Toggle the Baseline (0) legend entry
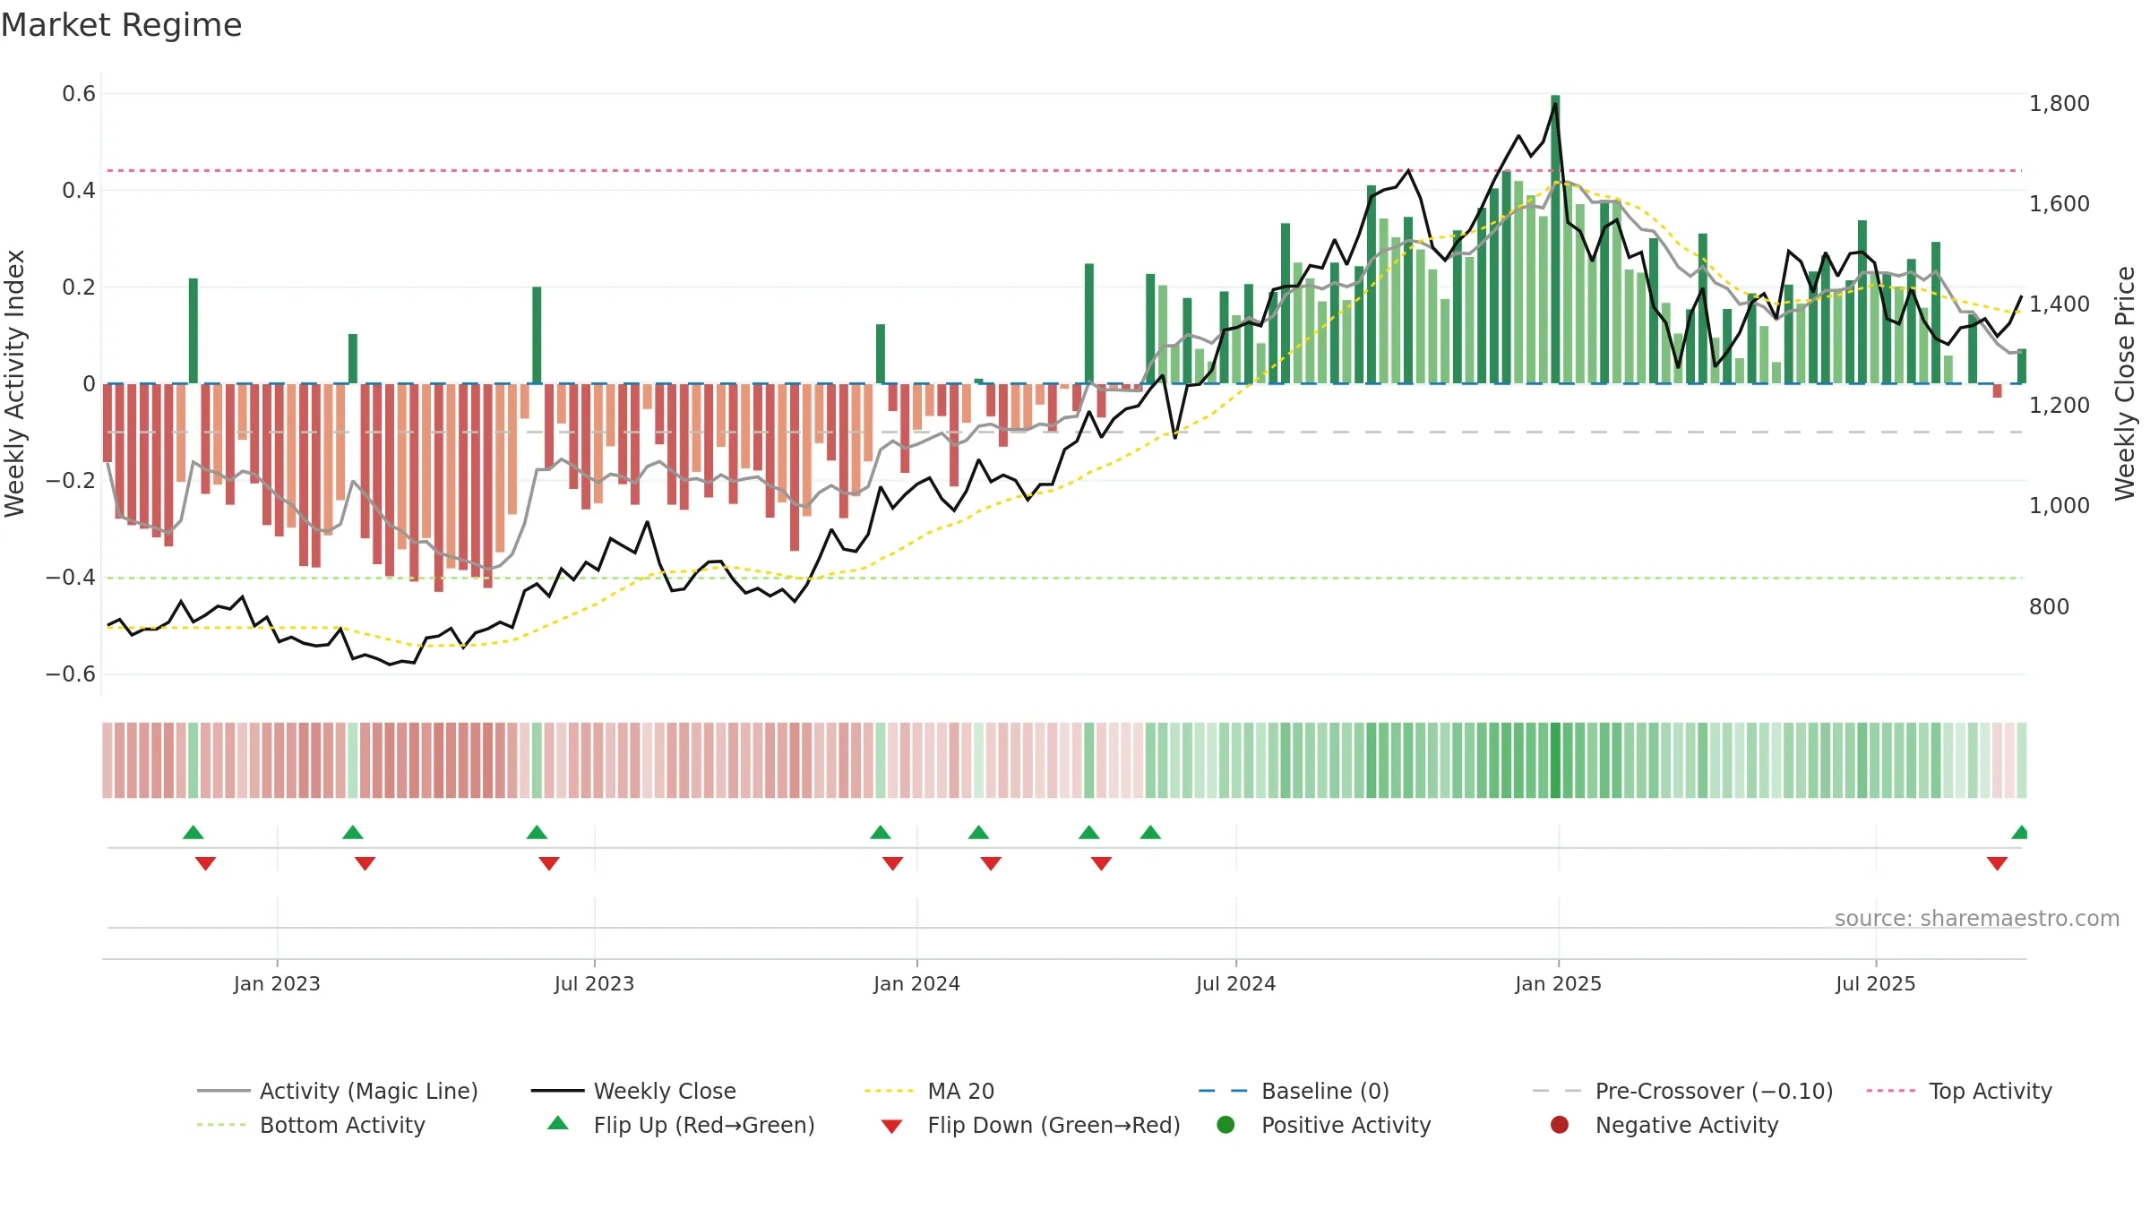Image resolution: width=2150 pixels, height=1209 pixels. tap(1294, 1091)
